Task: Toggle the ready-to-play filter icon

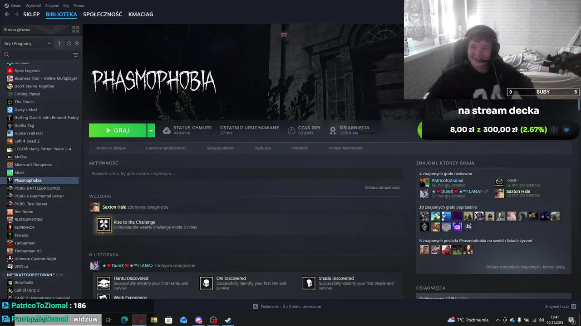Action: pyautogui.click(x=77, y=43)
